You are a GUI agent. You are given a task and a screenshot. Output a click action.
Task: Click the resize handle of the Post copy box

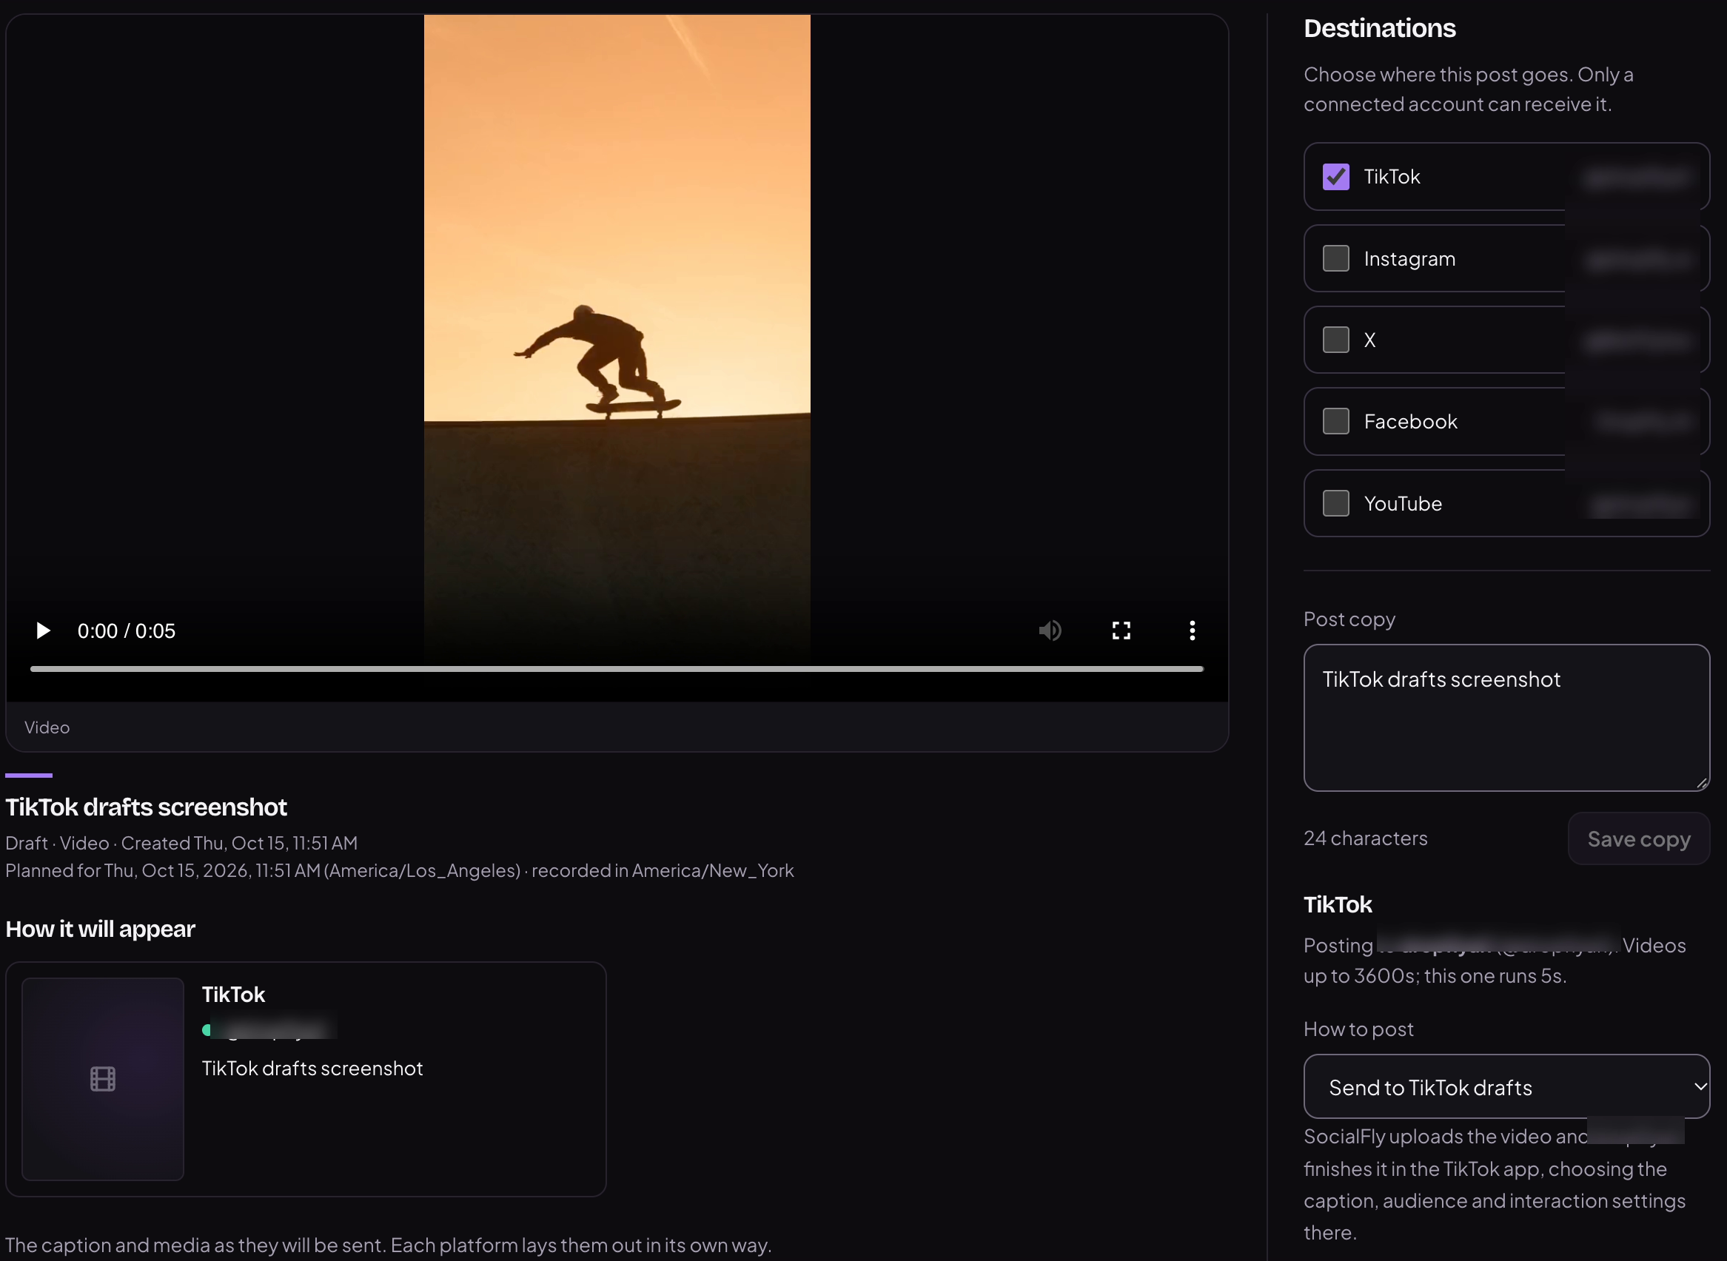coord(1702,783)
